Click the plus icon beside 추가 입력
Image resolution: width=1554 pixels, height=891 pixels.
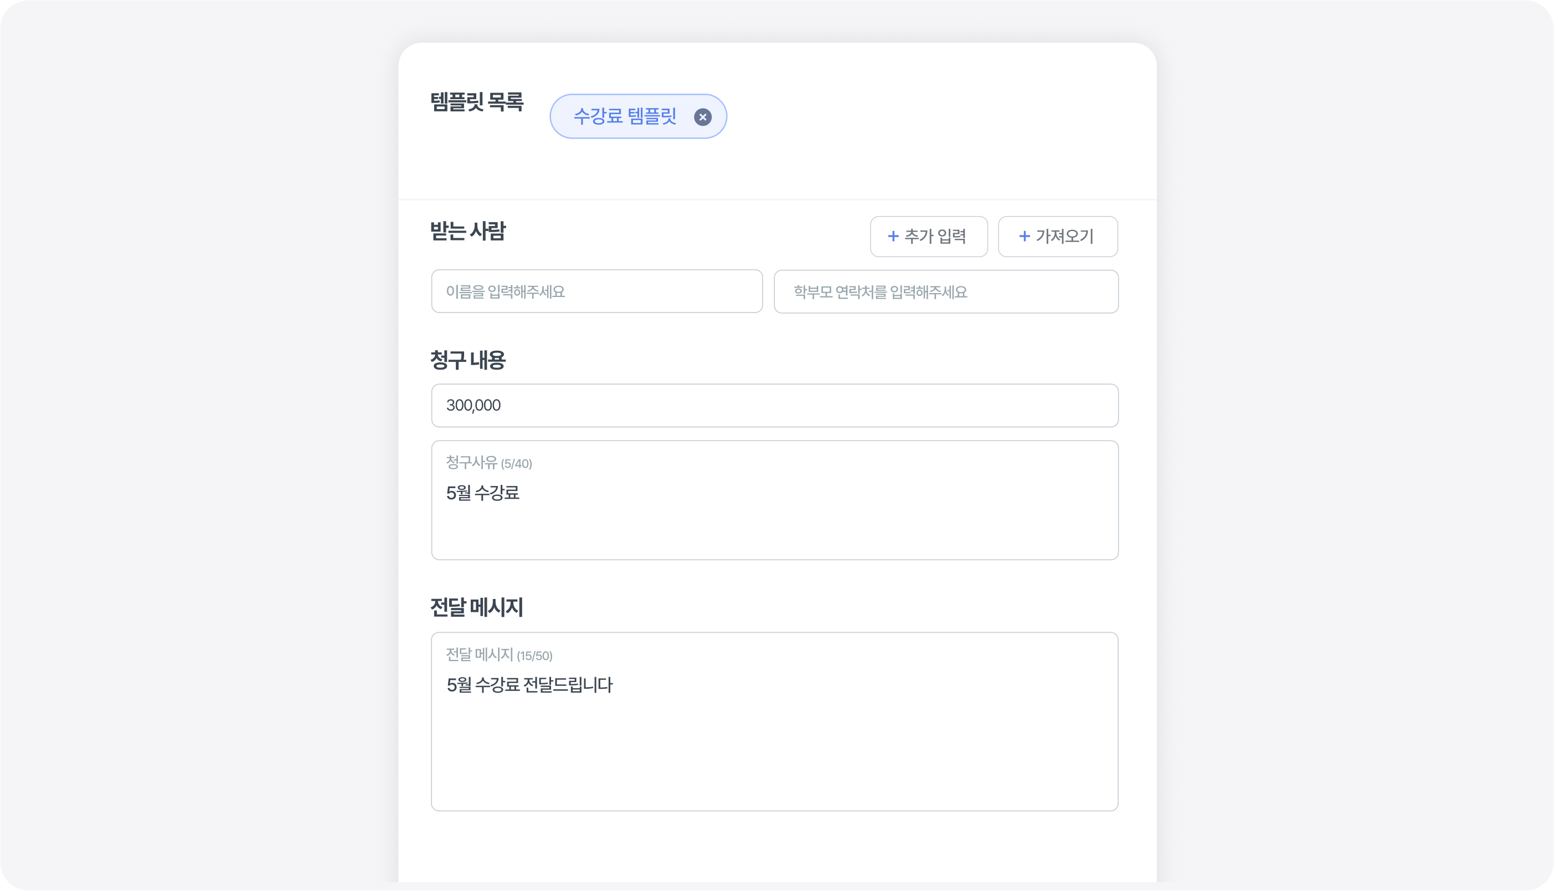(893, 236)
